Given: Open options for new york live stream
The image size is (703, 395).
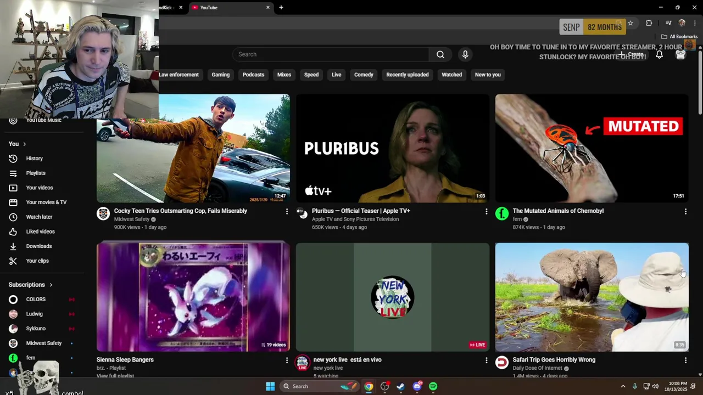Looking at the screenshot, I should point(486,360).
